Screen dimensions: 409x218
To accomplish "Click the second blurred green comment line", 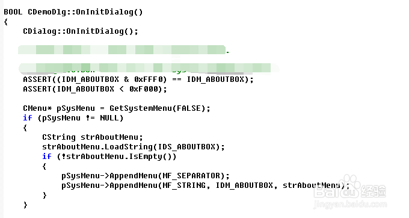I will pos(149,68).
